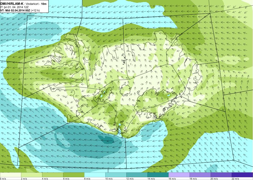This screenshot has height=180, width=253.
Task: Click the 2–4 m/s light green legend swatch
Action: (32, 175)
